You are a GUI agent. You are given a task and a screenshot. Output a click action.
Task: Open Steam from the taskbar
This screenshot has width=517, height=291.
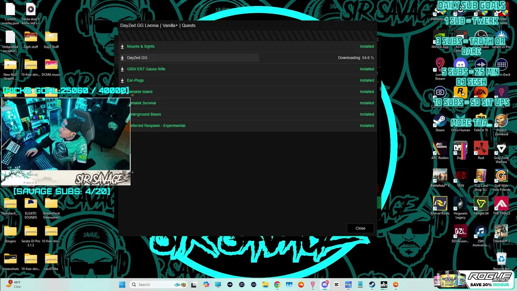coord(372,285)
